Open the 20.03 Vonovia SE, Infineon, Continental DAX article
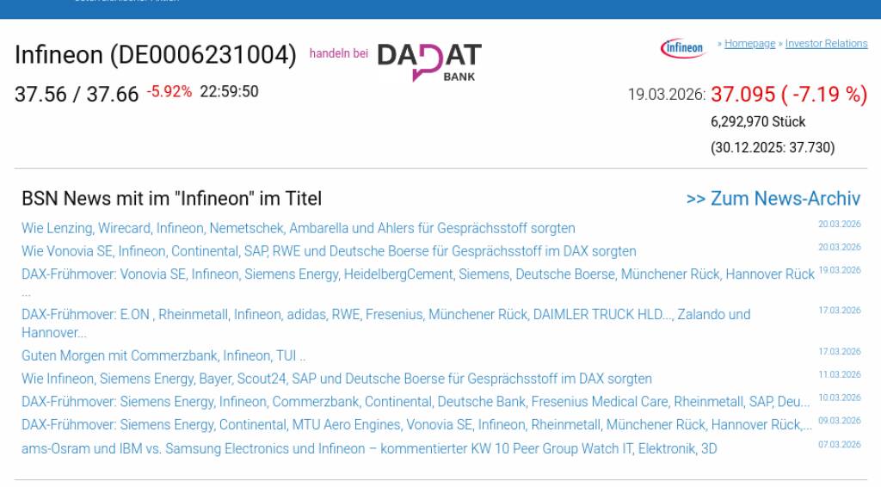The image size is (881, 487). pos(329,252)
